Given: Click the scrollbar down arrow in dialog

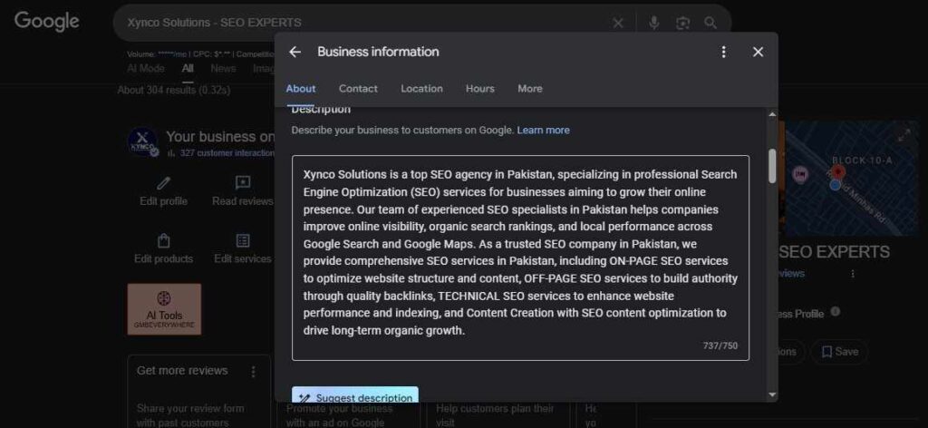Looking at the screenshot, I should (772, 394).
